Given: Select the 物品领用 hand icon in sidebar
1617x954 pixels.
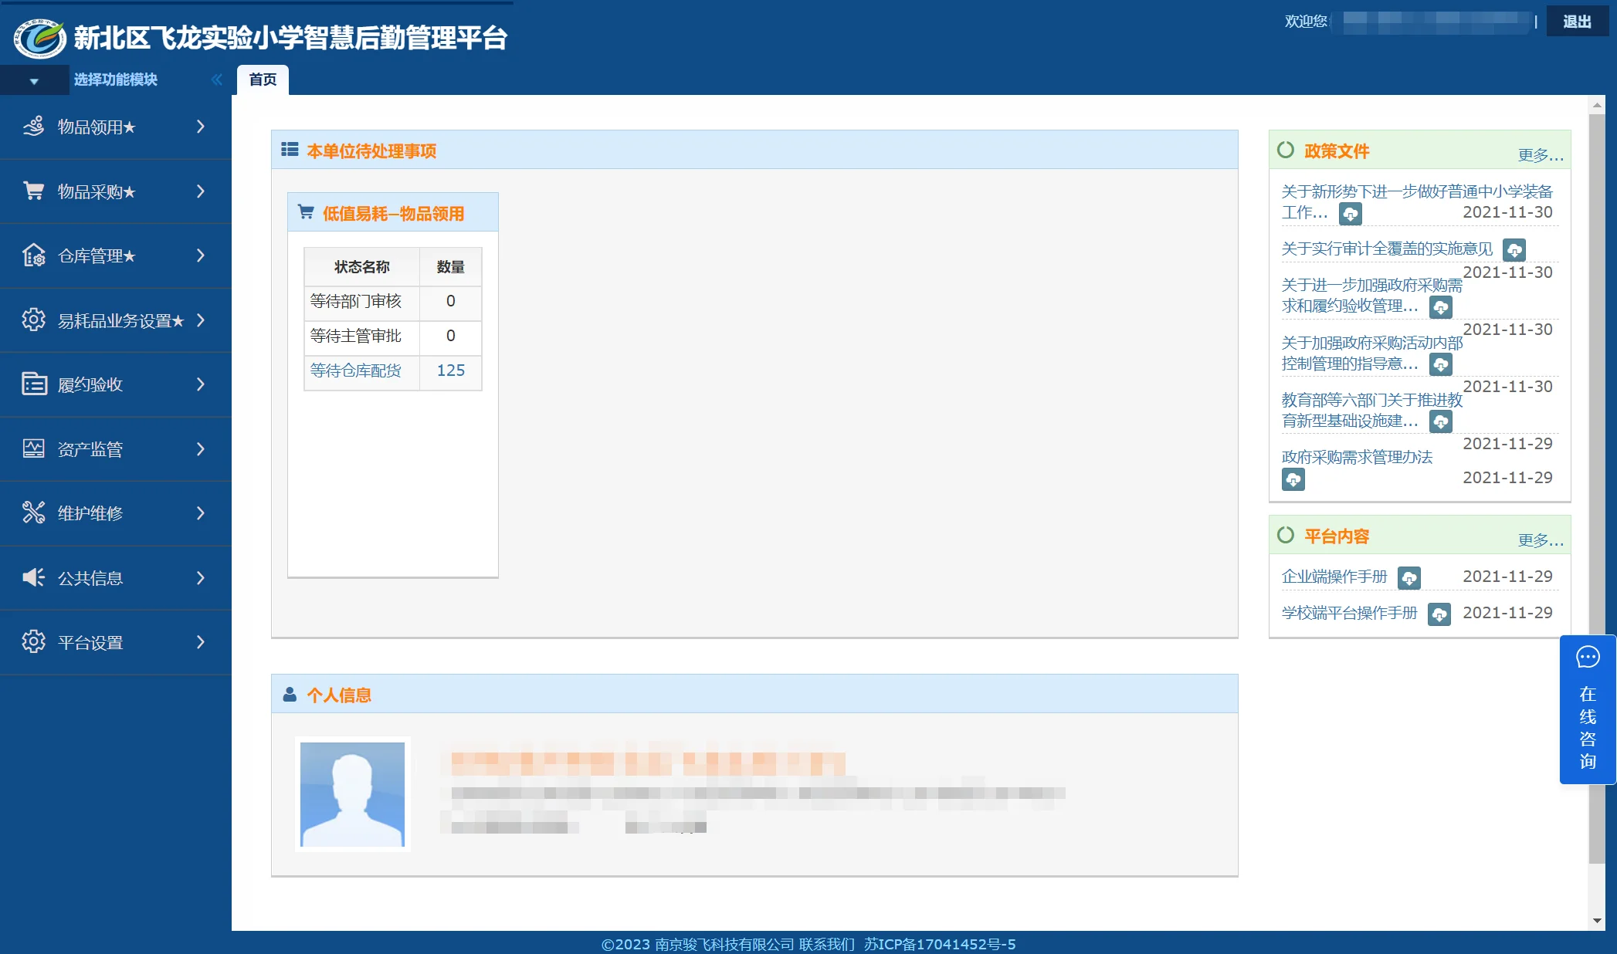Looking at the screenshot, I should point(34,127).
